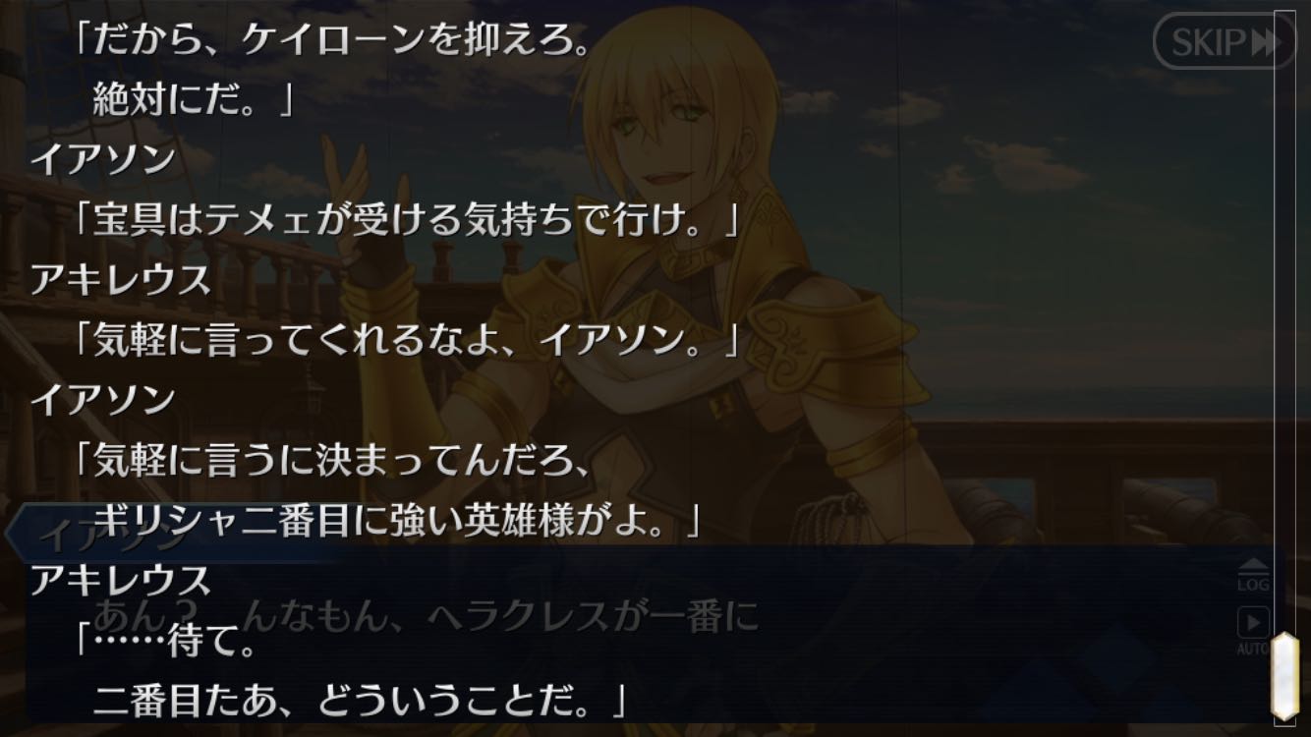Open the LOG icon
Screen dimensions: 1311x737
coord(1253,576)
